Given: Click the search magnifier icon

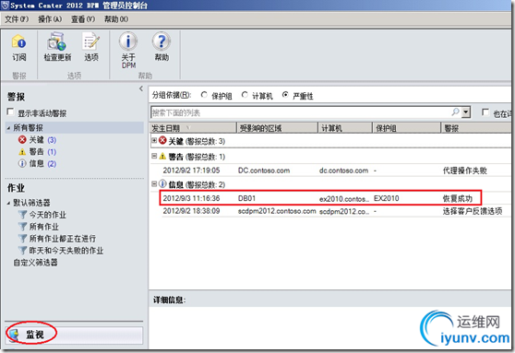Looking at the screenshot, I should click(x=455, y=112).
